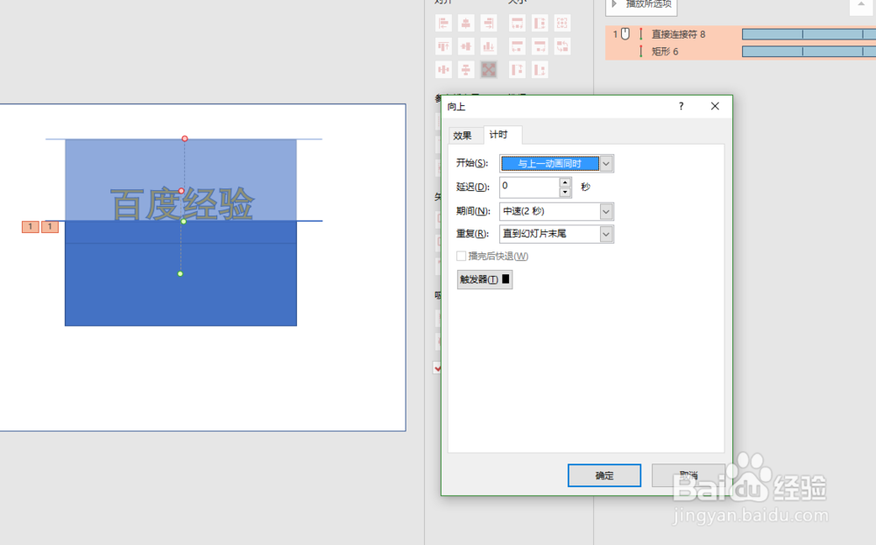Select the 直接连接符 8 animation entry
The width and height of the screenshot is (876, 545).
[x=678, y=34]
